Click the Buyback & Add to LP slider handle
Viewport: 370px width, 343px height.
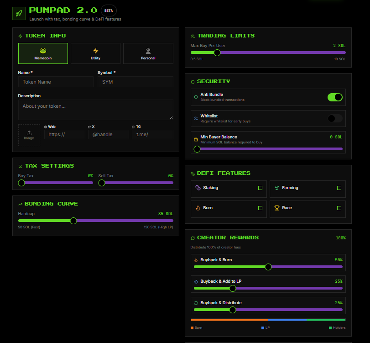click(233, 289)
